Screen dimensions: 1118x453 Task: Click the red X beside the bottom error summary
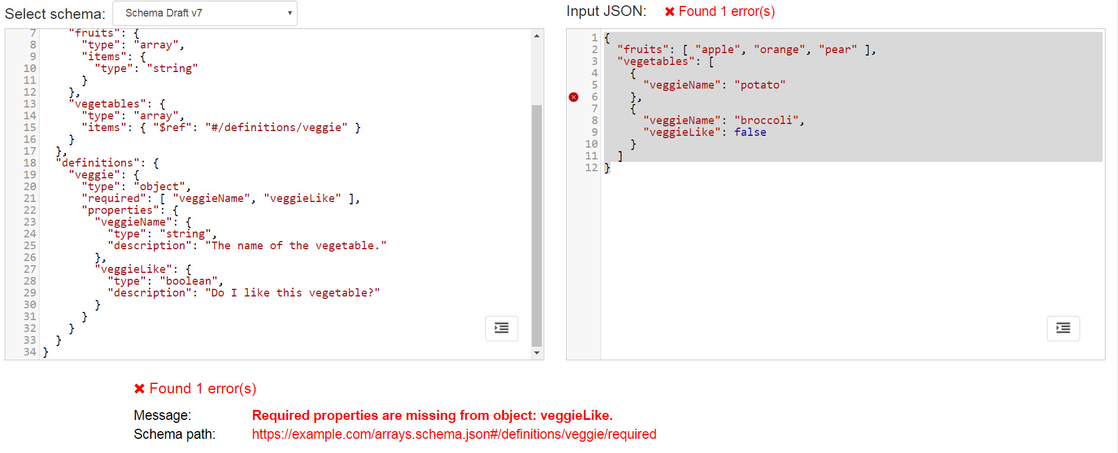[140, 388]
